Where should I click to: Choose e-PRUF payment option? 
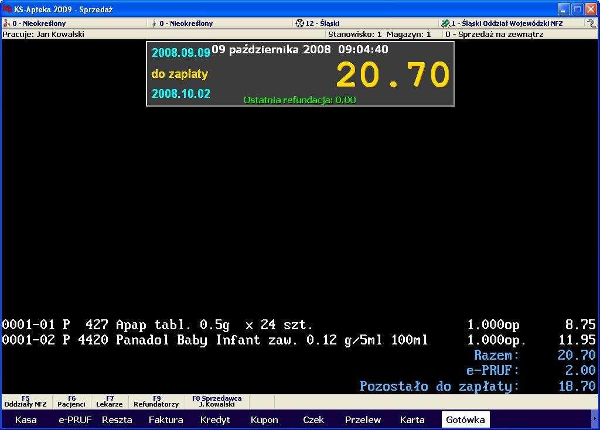point(75,419)
